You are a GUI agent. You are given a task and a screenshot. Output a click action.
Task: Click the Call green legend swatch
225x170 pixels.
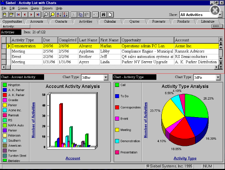click(117, 85)
